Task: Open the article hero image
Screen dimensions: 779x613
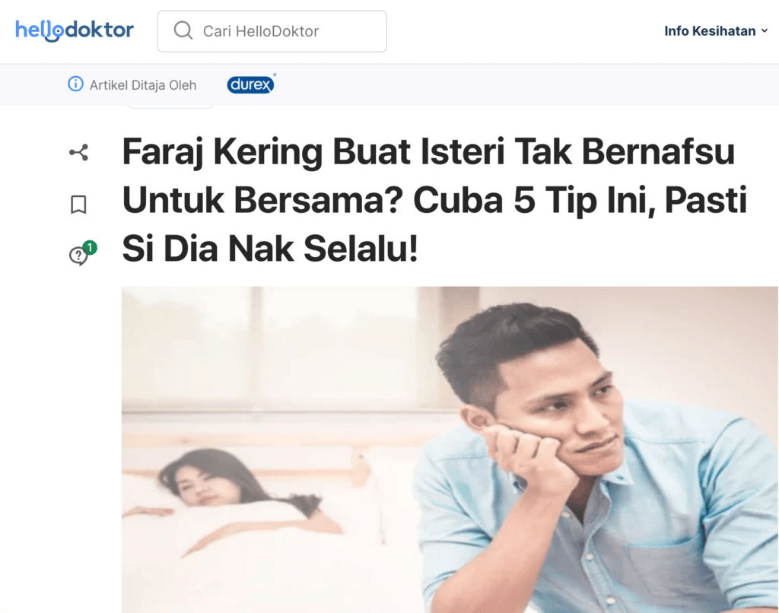Action: (x=450, y=449)
